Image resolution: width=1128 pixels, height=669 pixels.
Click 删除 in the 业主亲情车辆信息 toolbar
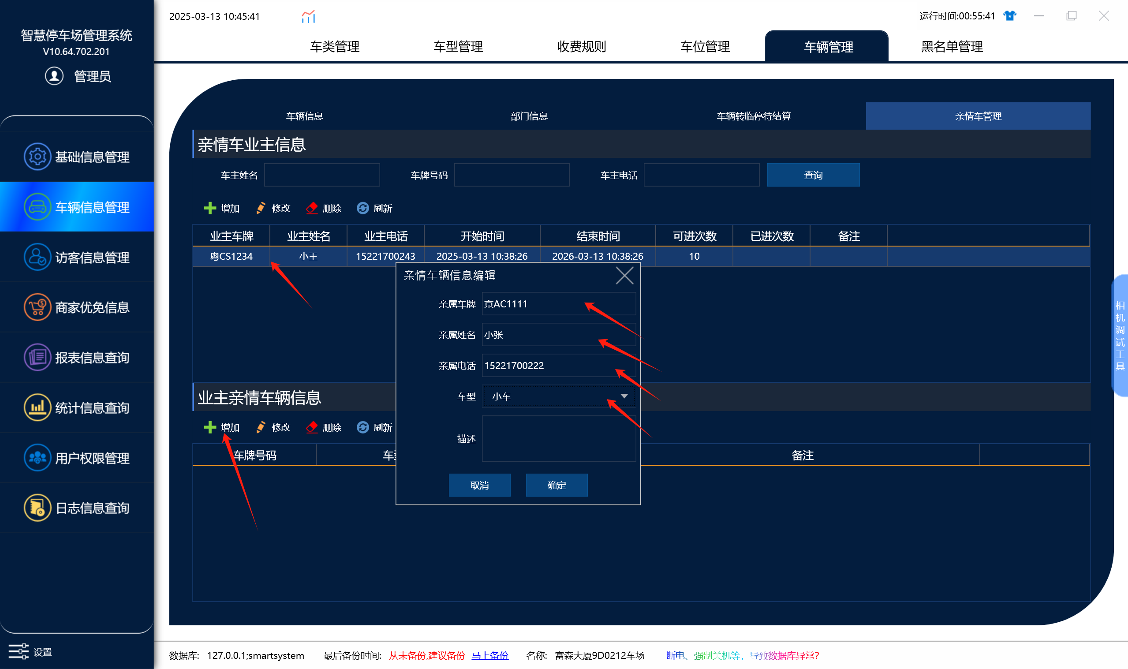click(324, 427)
